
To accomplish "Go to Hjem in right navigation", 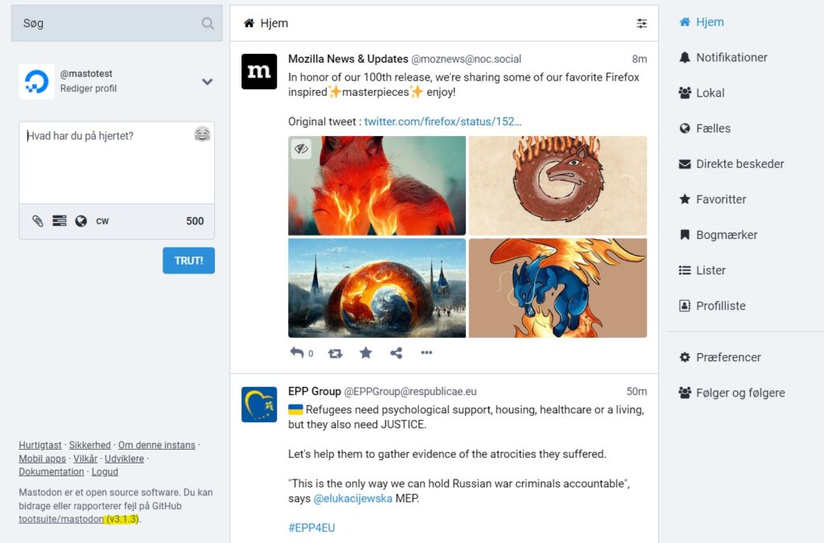I will point(702,22).
